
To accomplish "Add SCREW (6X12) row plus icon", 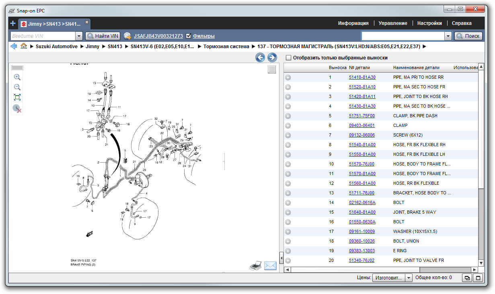I will click(288, 135).
